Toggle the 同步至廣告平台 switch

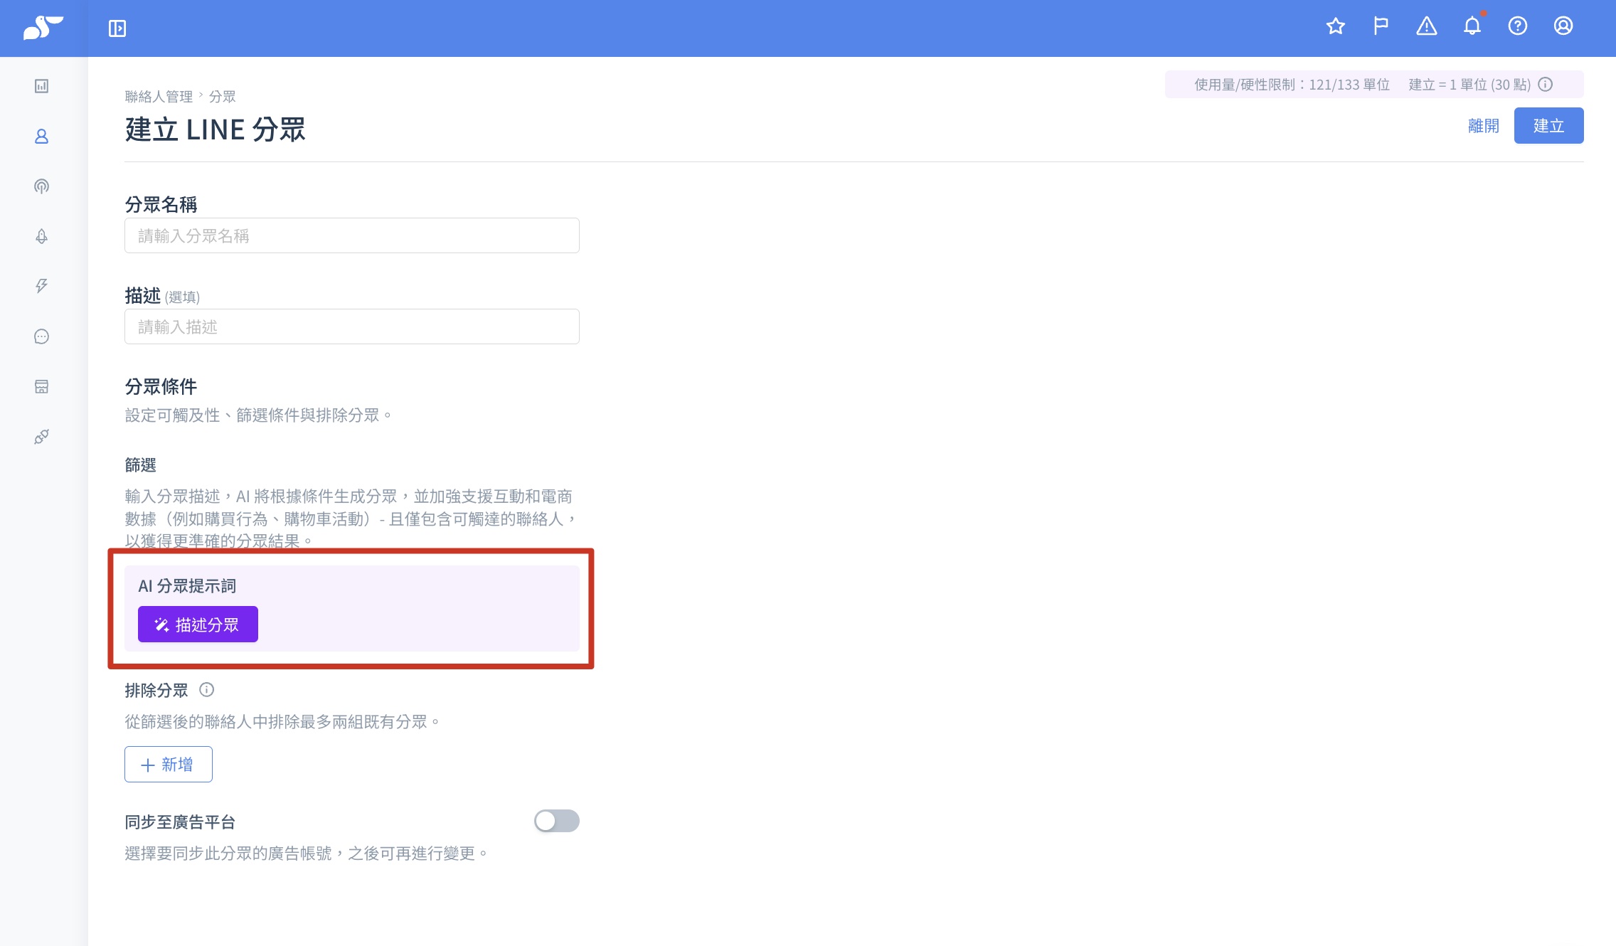click(x=557, y=822)
